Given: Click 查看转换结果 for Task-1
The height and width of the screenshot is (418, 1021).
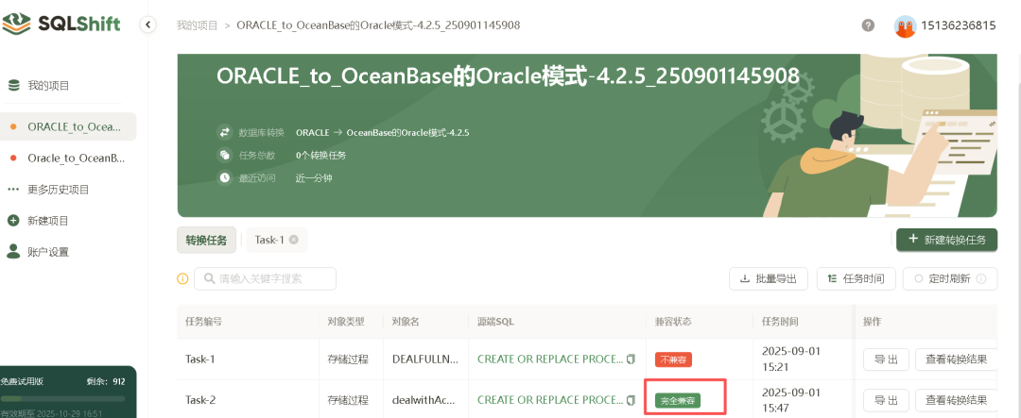Looking at the screenshot, I should tap(956, 359).
